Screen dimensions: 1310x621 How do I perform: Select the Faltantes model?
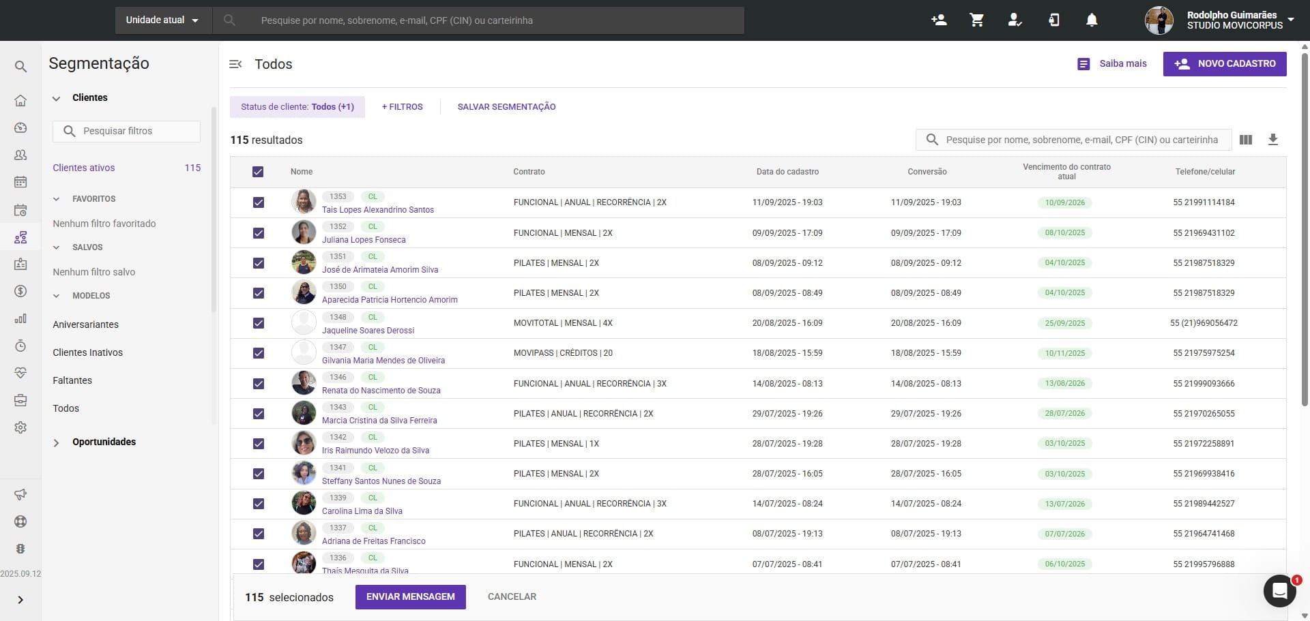(x=72, y=380)
